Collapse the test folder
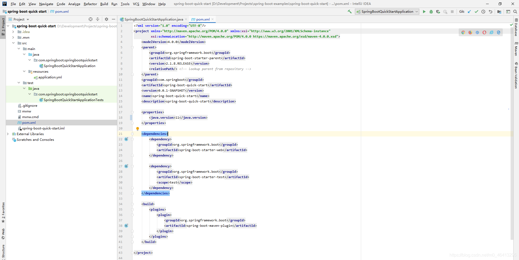 [x=19, y=83]
